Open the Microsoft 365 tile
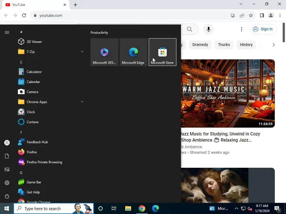 (104, 52)
